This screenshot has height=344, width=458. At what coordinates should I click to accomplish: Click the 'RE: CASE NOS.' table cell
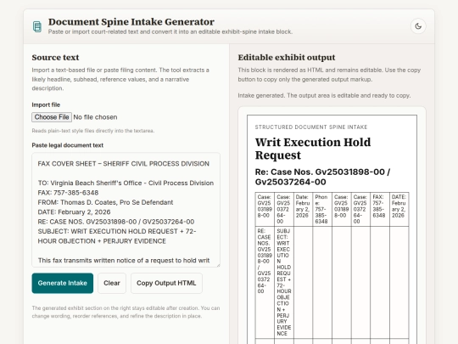(x=265, y=282)
